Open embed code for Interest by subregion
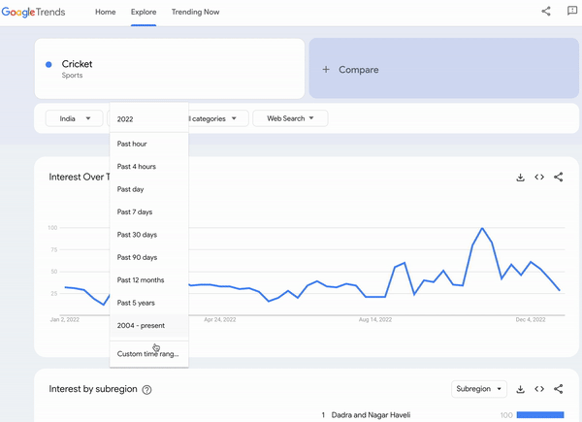 pyautogui.click(x=539, y=389)
